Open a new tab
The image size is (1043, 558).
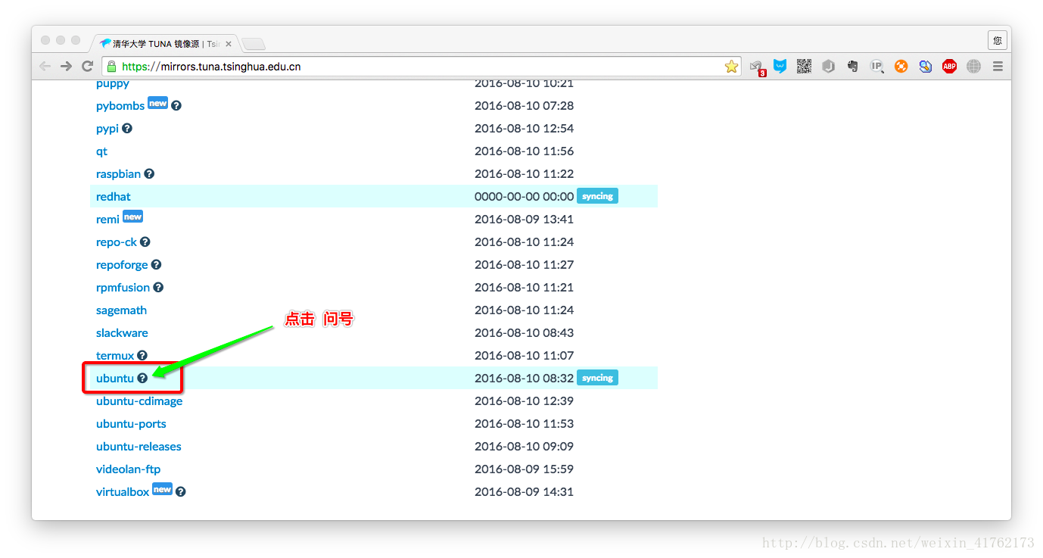[x=252, y=44]
